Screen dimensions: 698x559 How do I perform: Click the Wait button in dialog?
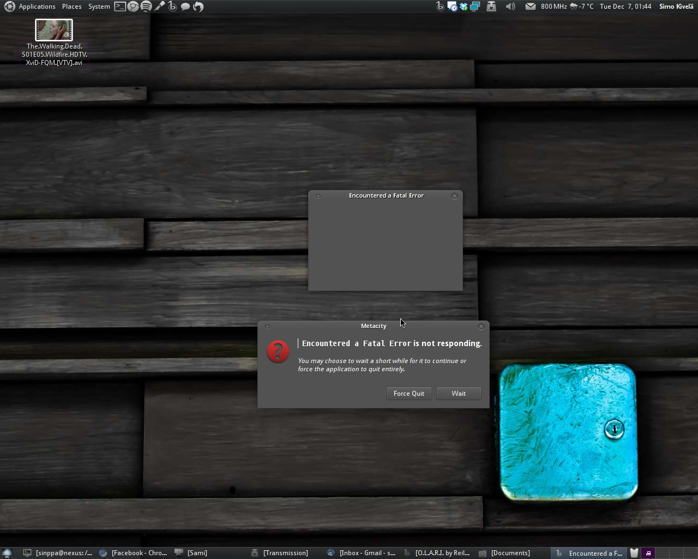pyautogui.click(x=459, y=394)
